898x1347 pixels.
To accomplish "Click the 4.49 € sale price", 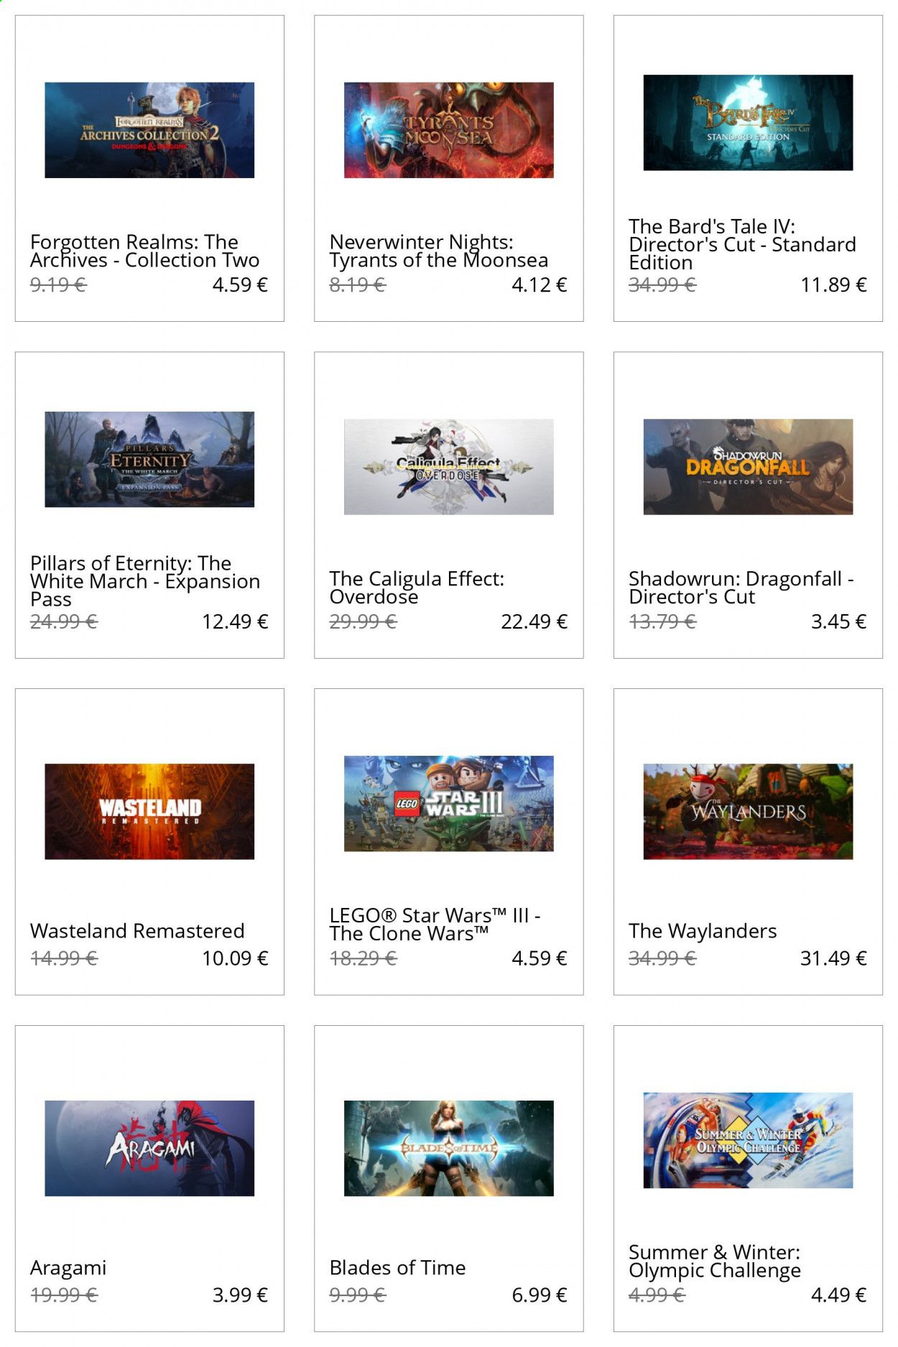I will [838, 1295].
